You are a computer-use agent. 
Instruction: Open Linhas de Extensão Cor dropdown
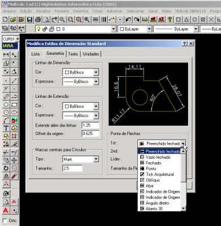pos(96,106)
